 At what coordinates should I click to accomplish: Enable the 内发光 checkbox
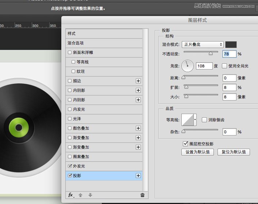pyautogui.click(x=70, y=109)
